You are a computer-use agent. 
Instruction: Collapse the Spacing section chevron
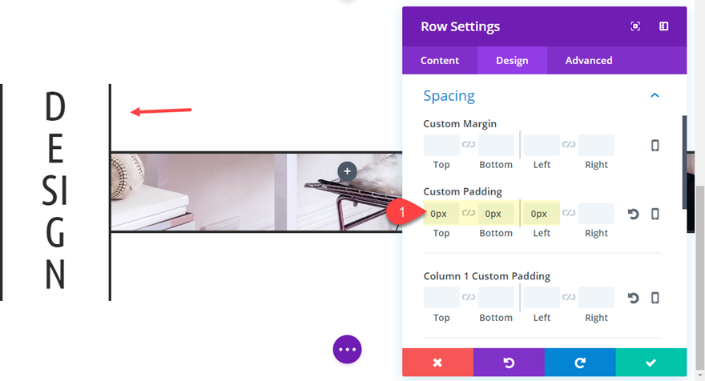coord(655,95)
